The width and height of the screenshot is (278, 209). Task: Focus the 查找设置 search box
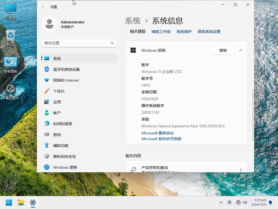79,43
